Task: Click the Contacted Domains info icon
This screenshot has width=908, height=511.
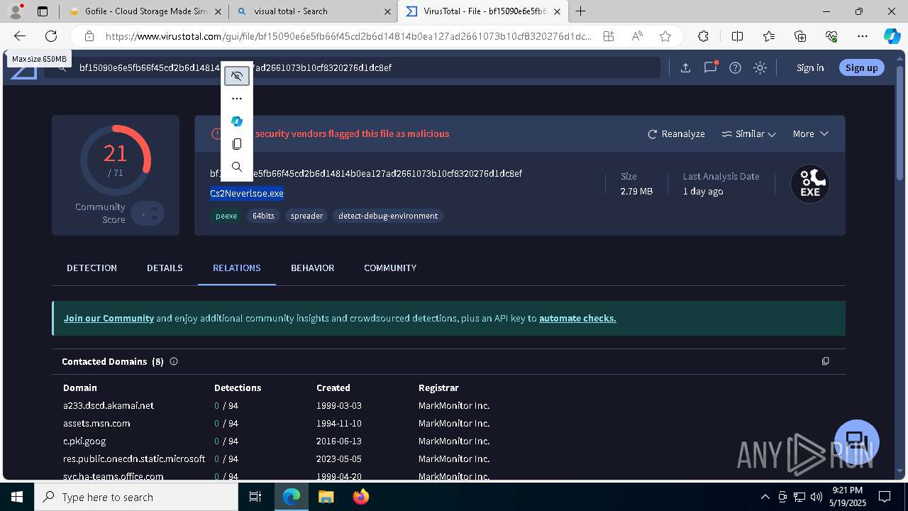Action: [x=174, y=361]
